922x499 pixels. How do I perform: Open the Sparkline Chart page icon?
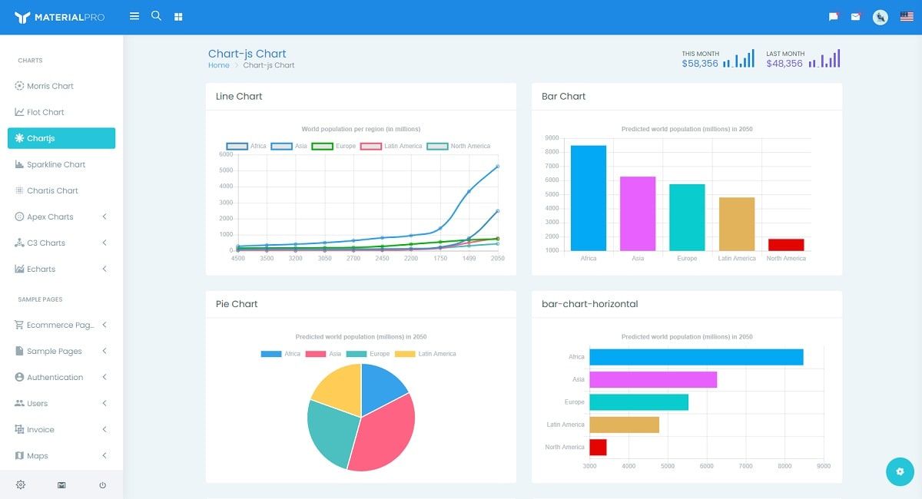click(x=18, y=164)
